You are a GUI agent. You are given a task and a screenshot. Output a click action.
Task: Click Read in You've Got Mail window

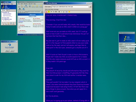coord(7,51)
